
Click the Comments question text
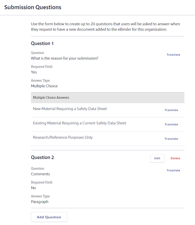point(40,174)
